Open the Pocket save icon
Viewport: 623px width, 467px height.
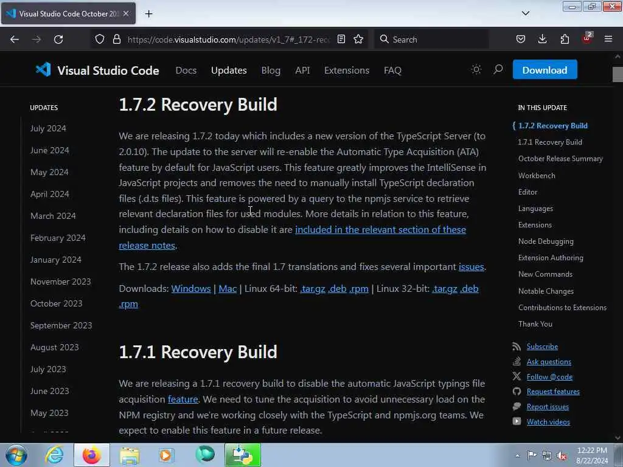pyautogui.click(x=521, y=39)
